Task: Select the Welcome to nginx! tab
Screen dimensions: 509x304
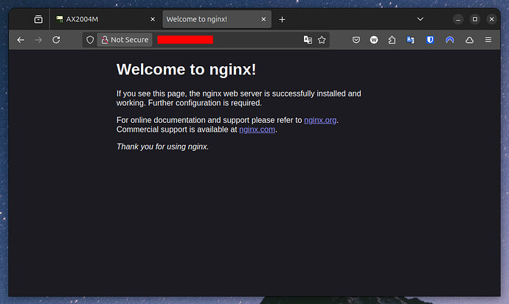Action: [x=217, y=19]
